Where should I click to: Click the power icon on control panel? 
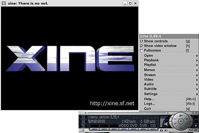83,130
